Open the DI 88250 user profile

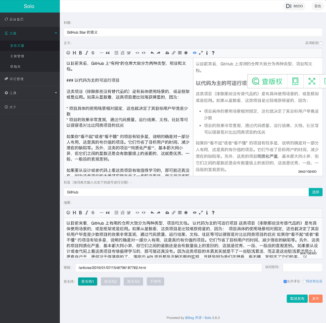point(294,6)
